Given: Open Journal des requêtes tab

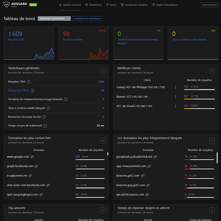Looking at the screenshot, I should point(134,5).
